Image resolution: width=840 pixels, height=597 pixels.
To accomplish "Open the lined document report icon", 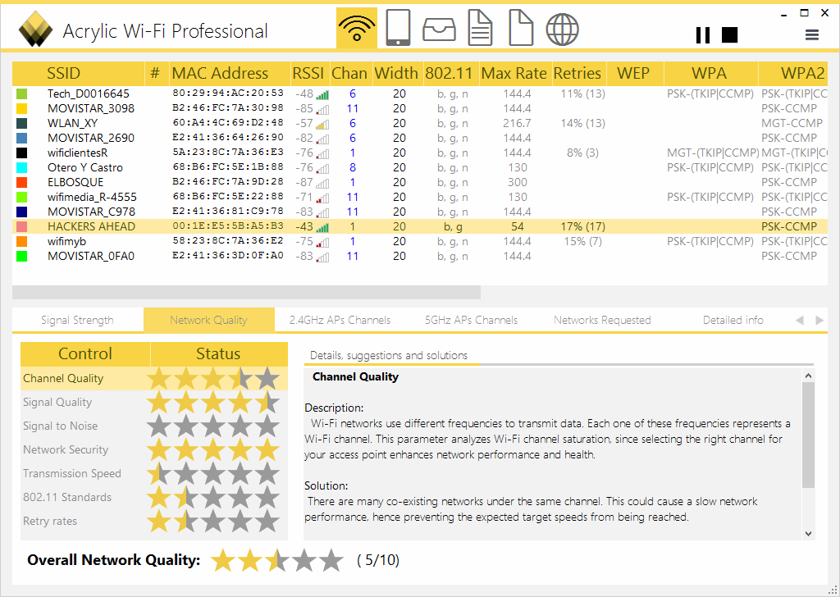I will coord(480,28).
